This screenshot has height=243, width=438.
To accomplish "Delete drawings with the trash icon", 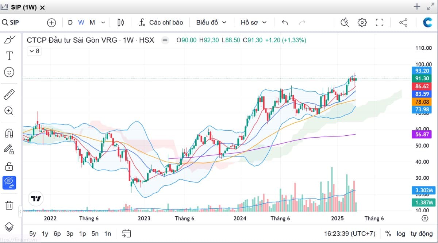I will tap(9, 205).
